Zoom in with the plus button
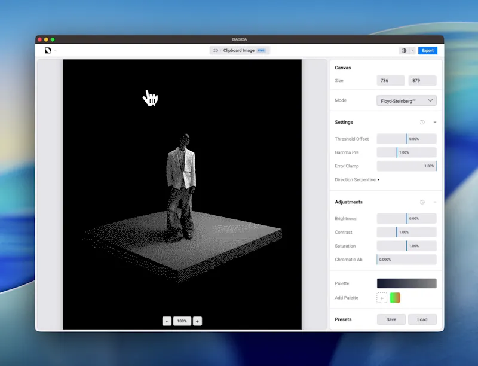This screenshot has width=478, height=366. 197,321
